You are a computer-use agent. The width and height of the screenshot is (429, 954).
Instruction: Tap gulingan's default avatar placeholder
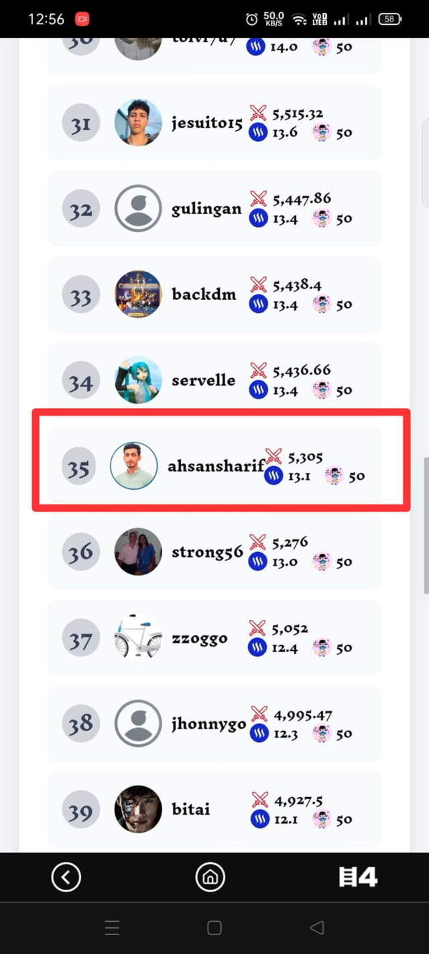point(138,209)
